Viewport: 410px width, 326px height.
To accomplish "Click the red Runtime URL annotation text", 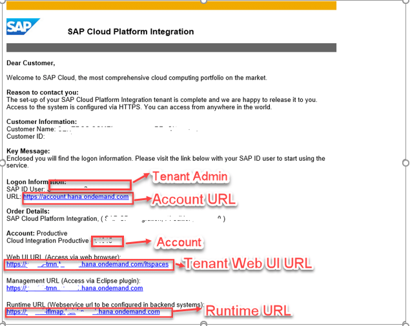I will [248, 311].
